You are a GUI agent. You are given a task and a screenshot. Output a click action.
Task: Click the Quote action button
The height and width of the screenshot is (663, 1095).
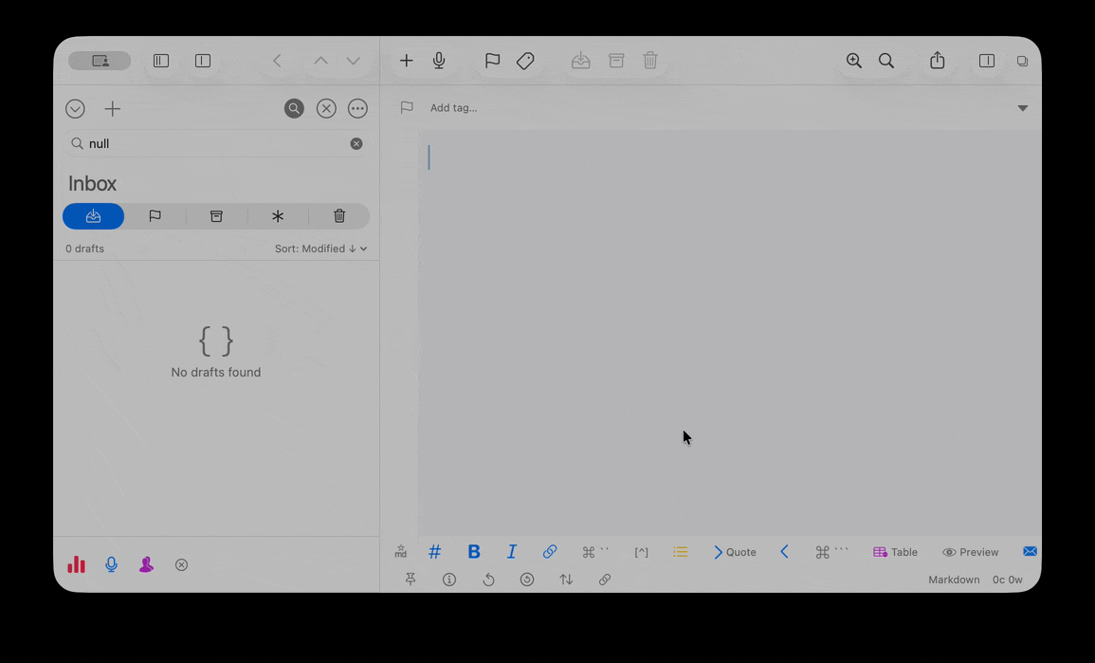pyautogui.click(x=735, y=552)
